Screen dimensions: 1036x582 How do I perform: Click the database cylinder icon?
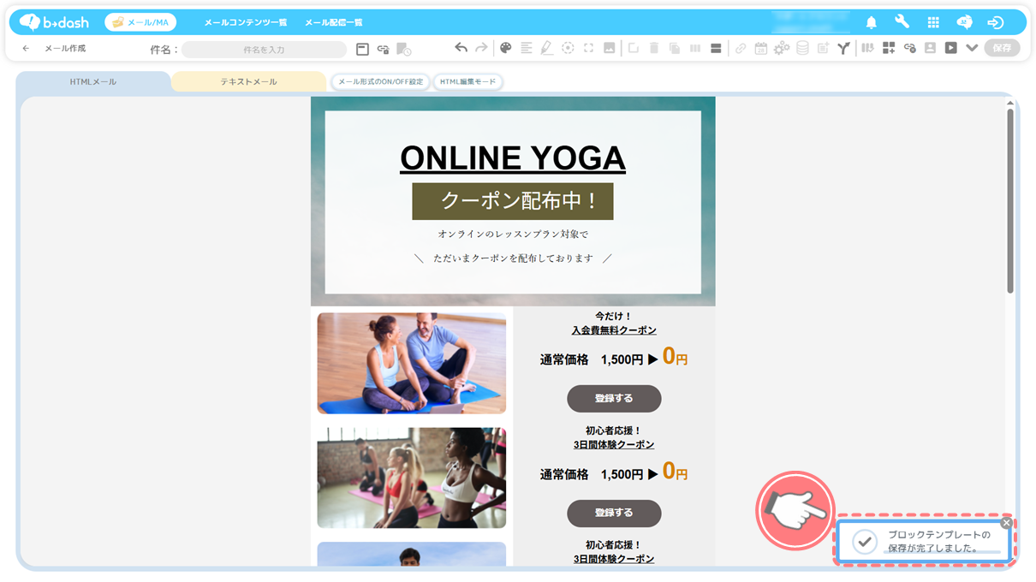[x=802, y=48]
